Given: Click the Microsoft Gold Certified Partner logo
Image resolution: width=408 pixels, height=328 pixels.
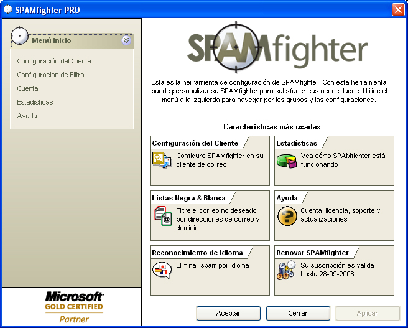Looking at the screenshot, I should pos(74,307).
